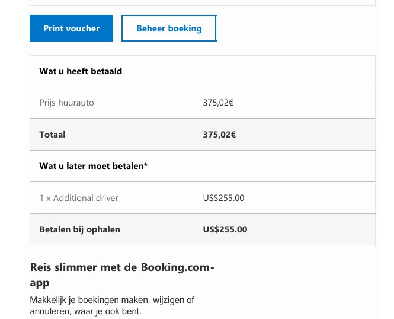Click the bold 375,02€ total amount
This screenshot has width=394, height=319.
click(x=219, y=135)
